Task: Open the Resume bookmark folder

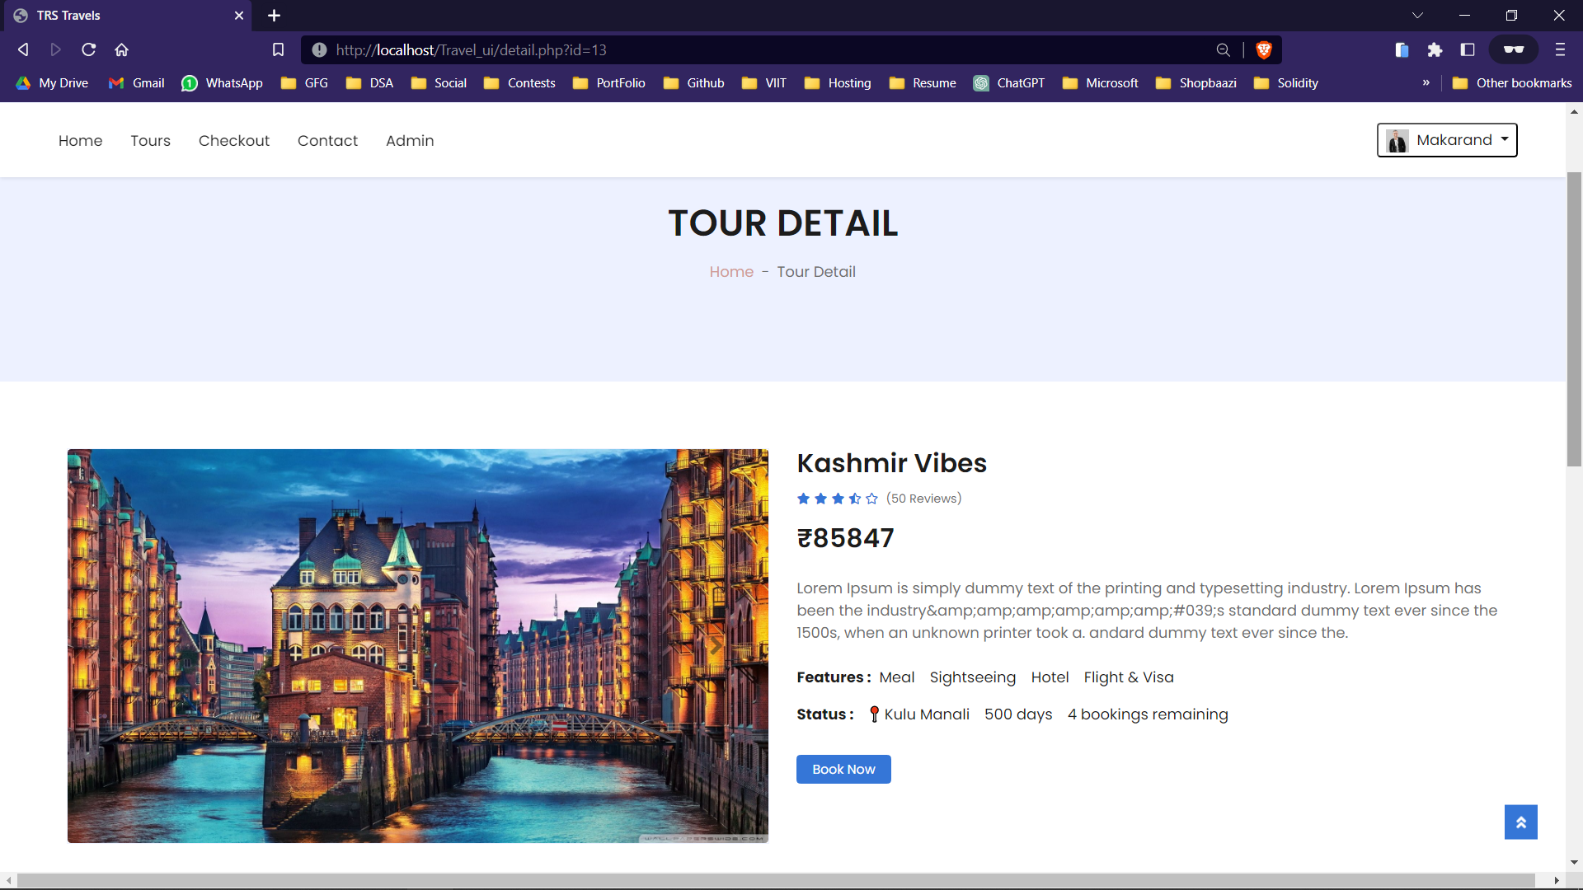Action: coord(923,83)
